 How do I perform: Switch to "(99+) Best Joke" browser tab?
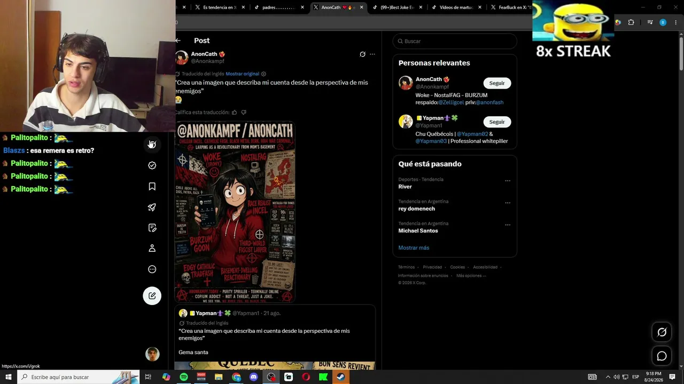pos(397,7)
